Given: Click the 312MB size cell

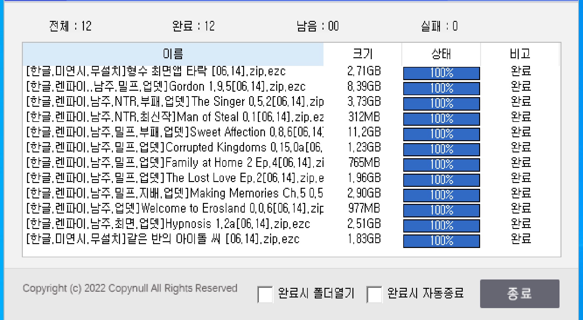Looking at the screenshot, I should tap(364, 117).
